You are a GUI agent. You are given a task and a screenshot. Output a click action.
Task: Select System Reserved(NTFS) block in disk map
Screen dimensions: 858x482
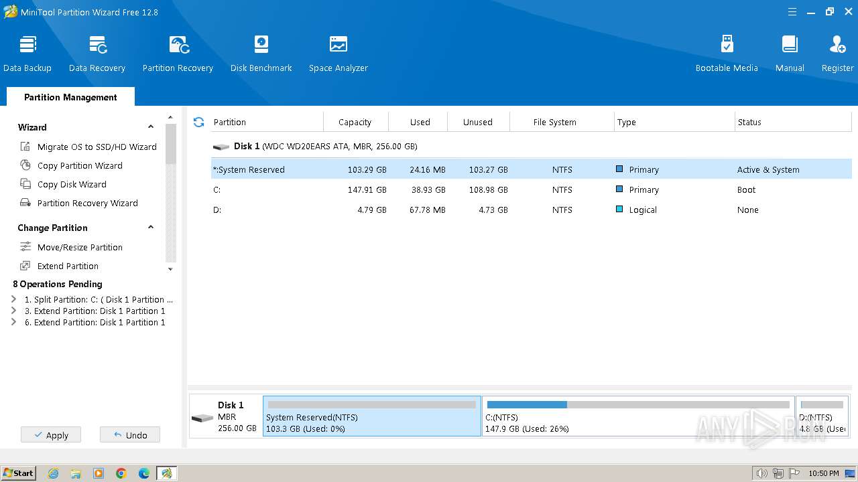[x=372, y=416]
